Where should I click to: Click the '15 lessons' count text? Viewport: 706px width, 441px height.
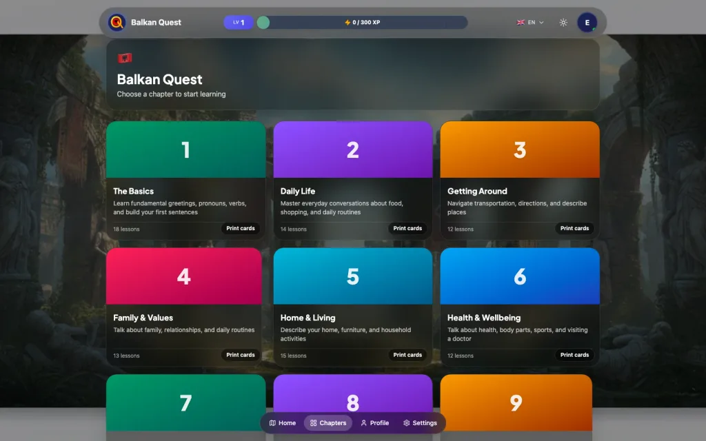tap(293, 356)
